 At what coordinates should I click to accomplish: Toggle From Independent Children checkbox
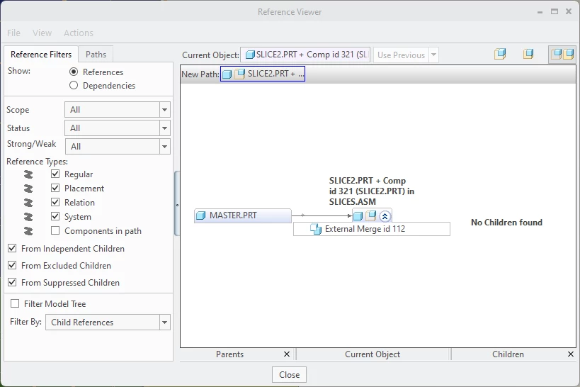(12, 248)
